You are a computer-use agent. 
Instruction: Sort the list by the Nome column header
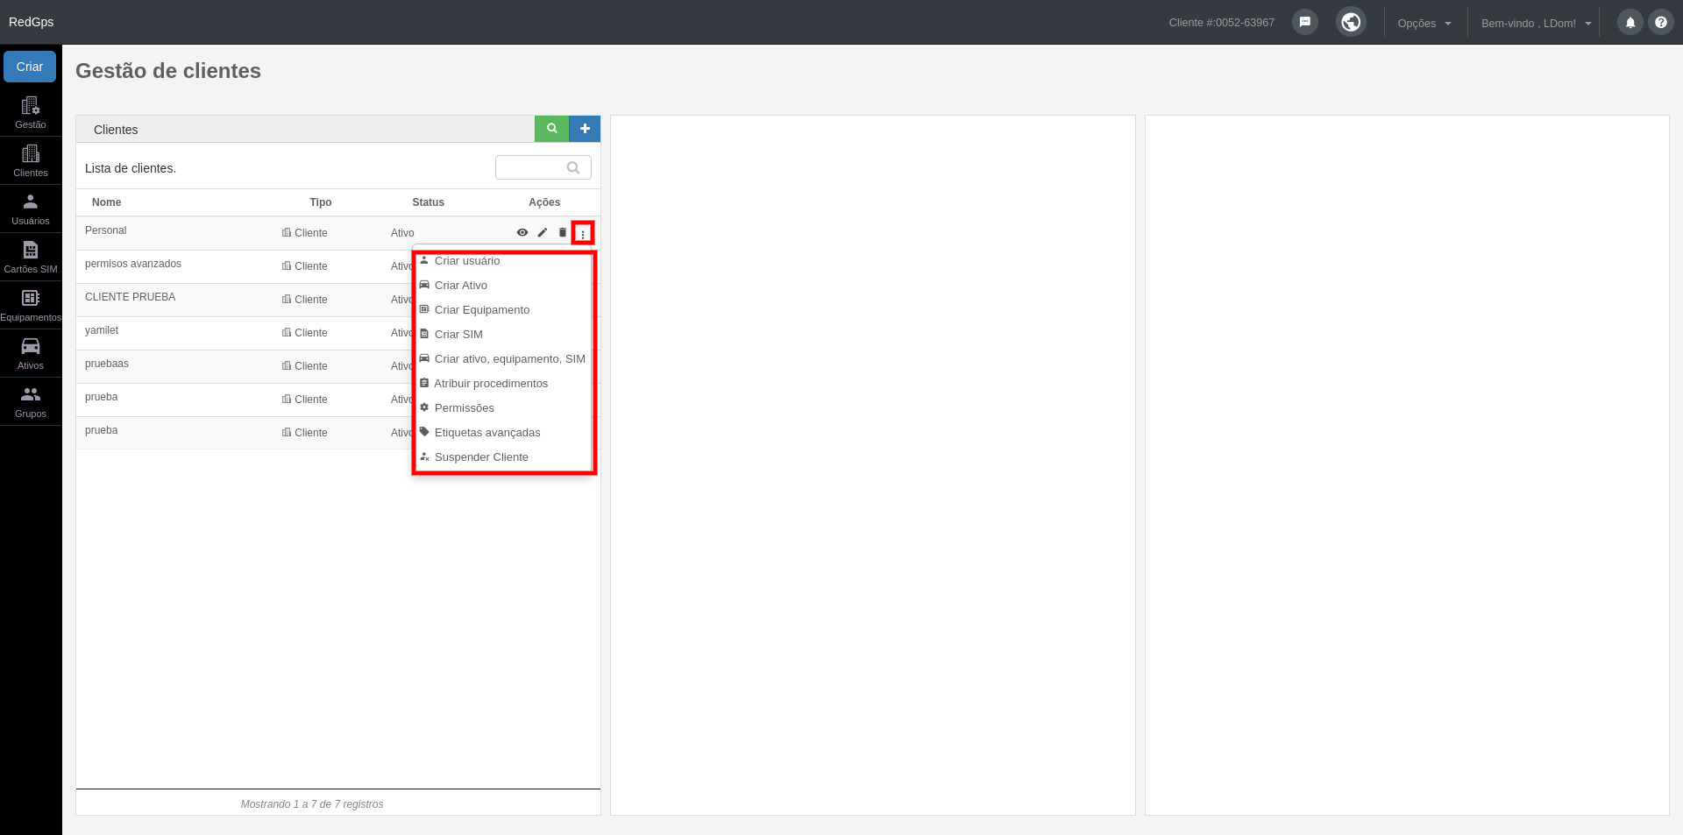point(107,202)
